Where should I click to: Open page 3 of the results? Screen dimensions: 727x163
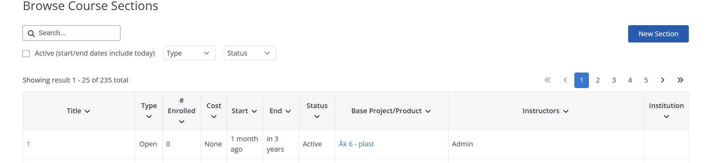click(614, 80)
